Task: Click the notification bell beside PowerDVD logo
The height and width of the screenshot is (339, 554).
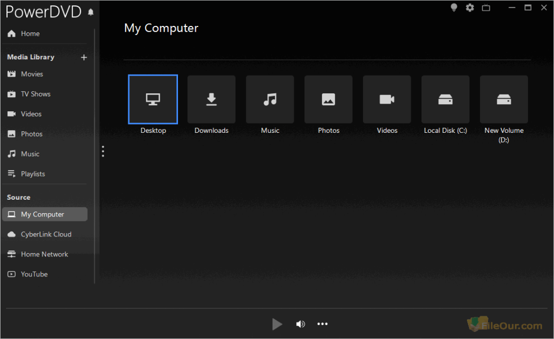Action: (91, 10)
